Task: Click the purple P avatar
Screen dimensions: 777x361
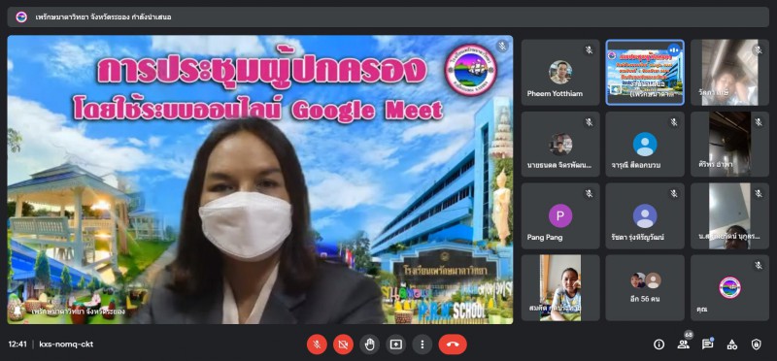Action: (560, 215)
